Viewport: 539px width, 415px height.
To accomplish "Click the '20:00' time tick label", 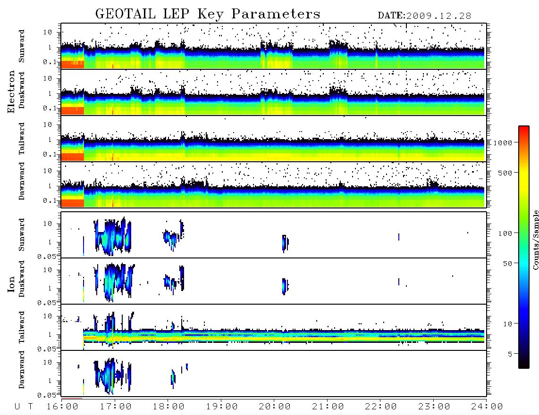I will coord(275,407).
